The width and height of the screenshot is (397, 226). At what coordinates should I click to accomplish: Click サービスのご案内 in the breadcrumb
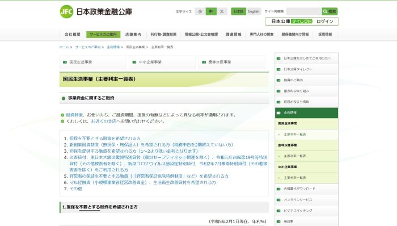pos(88,47)
